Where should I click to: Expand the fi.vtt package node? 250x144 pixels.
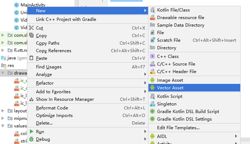point(3,50)
